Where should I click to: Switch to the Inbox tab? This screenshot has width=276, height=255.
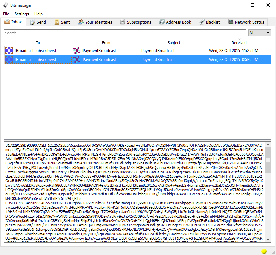click(x=13, y=22)
